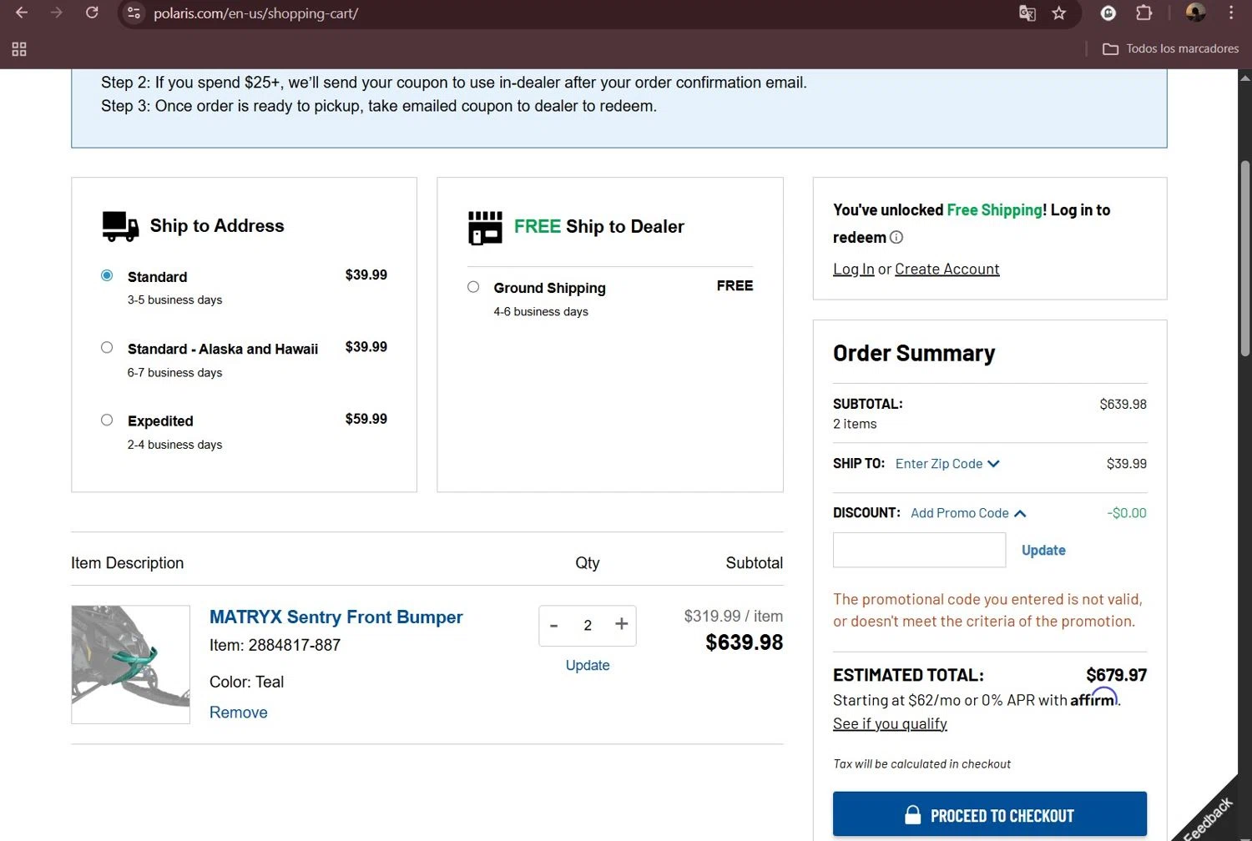Click the SUBTOTAL $639.98 amount in summary

[1123, 404]
